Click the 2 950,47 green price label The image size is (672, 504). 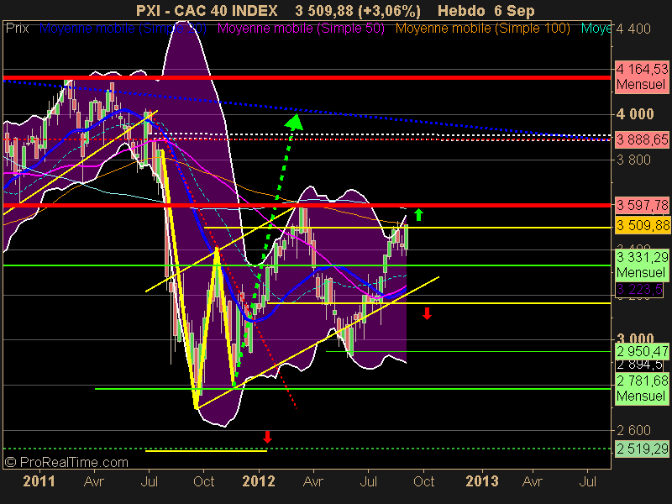[642, 351]
